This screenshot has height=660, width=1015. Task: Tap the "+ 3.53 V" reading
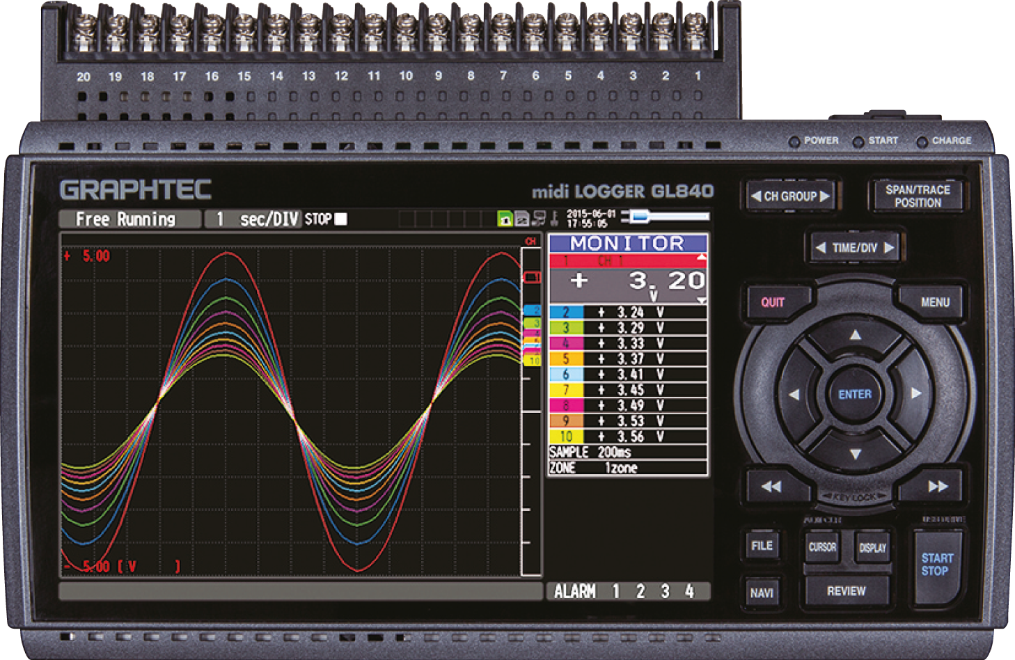tap(631, 421)
